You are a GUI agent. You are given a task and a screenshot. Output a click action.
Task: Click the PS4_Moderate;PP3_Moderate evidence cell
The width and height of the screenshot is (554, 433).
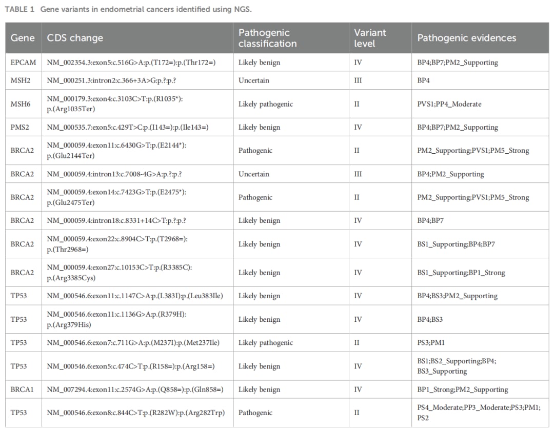[x=478, y=413]
